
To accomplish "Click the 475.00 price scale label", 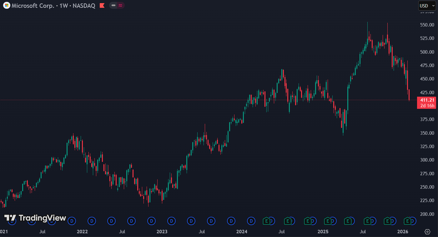I will coord(427,65).
